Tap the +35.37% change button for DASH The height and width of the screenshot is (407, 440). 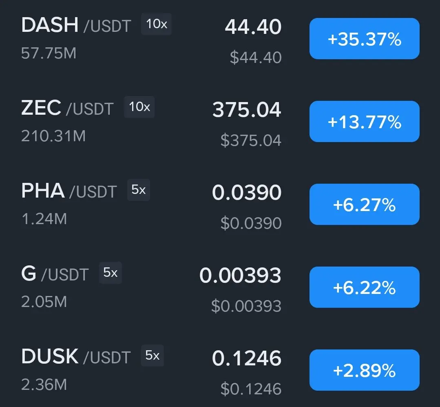[364, 38]
